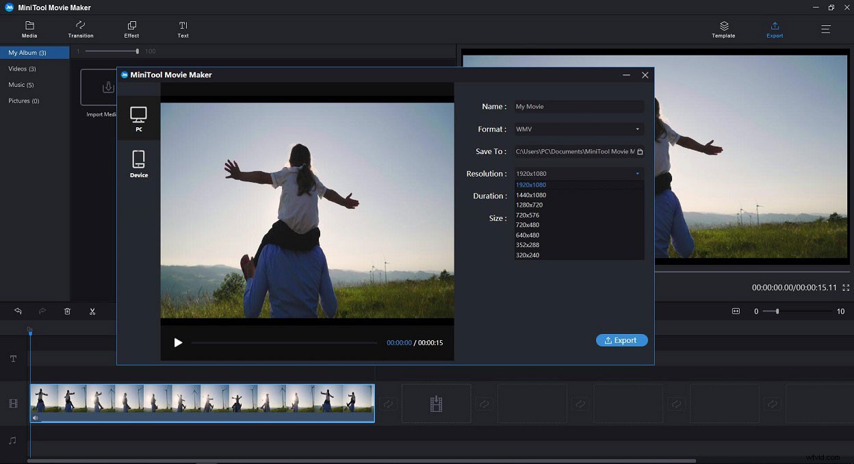Open the hamburger menu at top right
The image size is (854, 464).
(x=825, y=29)
